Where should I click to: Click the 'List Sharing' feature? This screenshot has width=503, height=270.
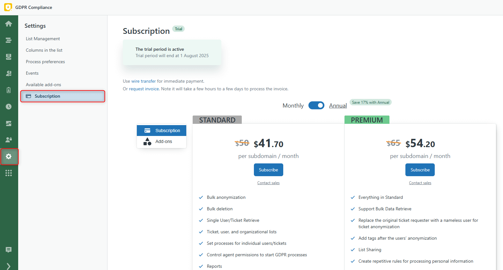point(370,250)
